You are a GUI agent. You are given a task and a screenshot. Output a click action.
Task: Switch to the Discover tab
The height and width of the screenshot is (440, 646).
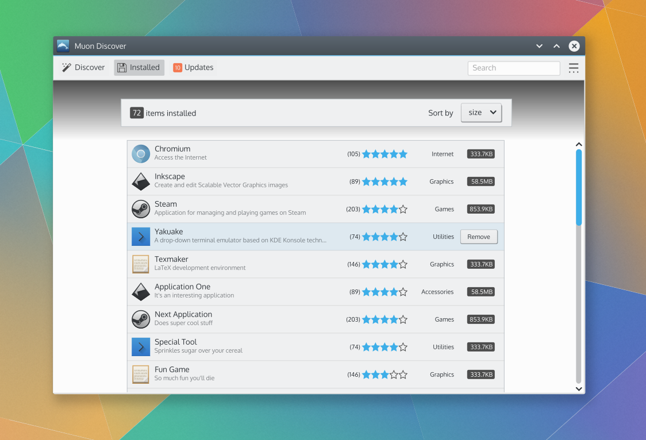point(83,68)
